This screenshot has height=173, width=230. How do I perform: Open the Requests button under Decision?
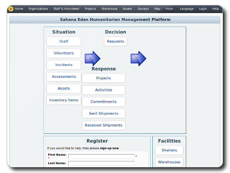tap(115, 41)
